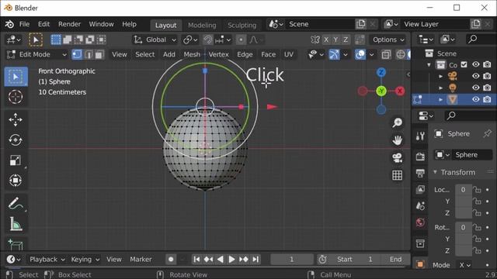
Task: Select the Select Box tool
Action: (x=16, y=77)
